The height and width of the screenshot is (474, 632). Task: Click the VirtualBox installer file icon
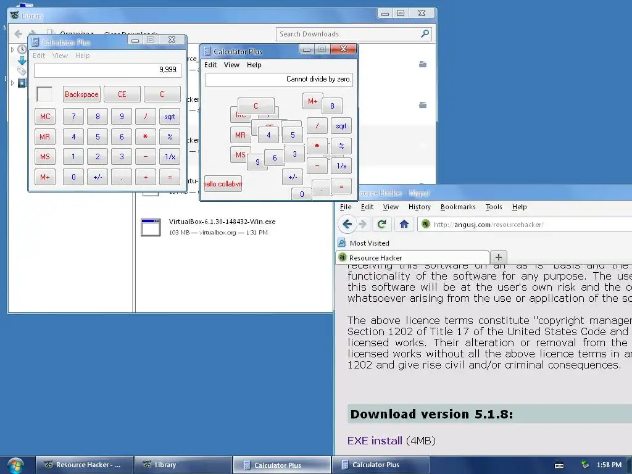151,227
